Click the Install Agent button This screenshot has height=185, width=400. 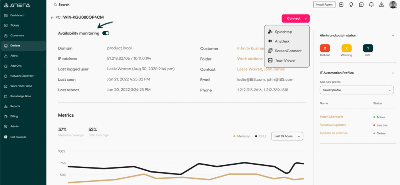tap(324, 5)
